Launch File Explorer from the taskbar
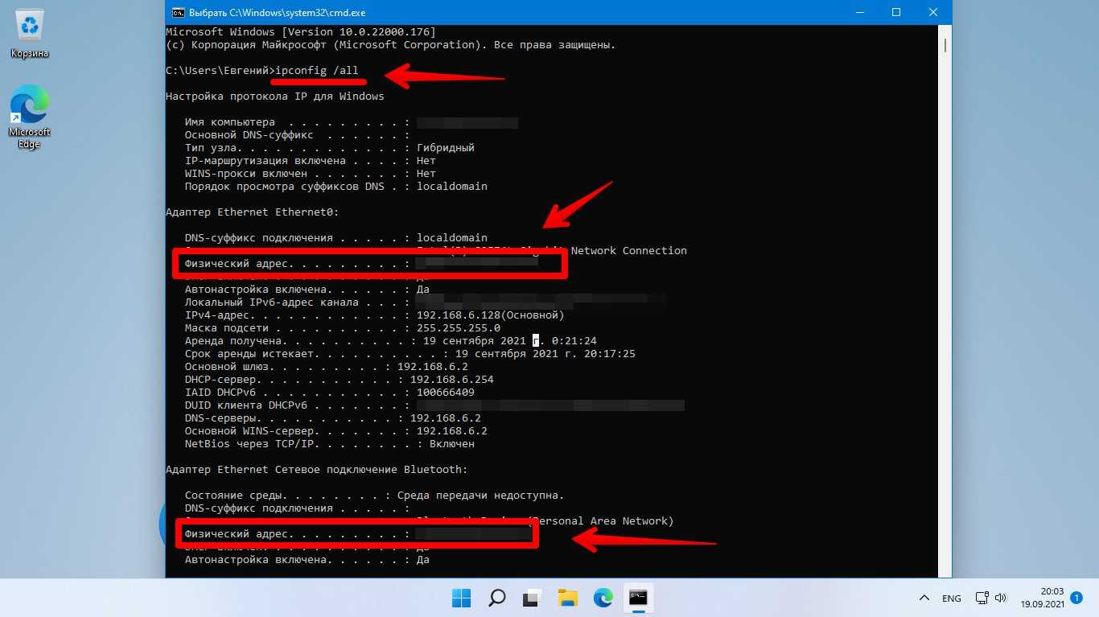Image resolution: width=1099 pixels, height=617 pixels. tap(568, 598)
